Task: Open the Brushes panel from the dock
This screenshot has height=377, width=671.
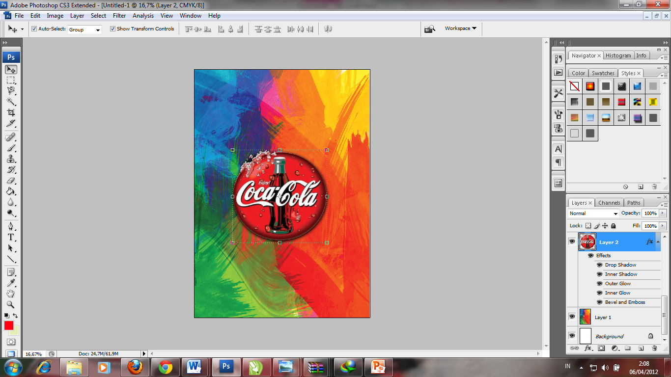Action: (x=559, y=114)
